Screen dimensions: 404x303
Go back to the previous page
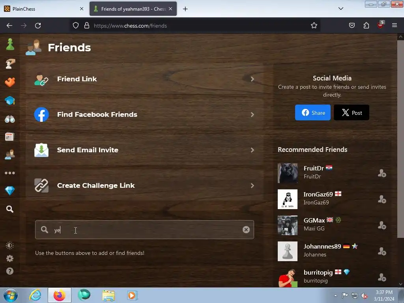point(9,26)
